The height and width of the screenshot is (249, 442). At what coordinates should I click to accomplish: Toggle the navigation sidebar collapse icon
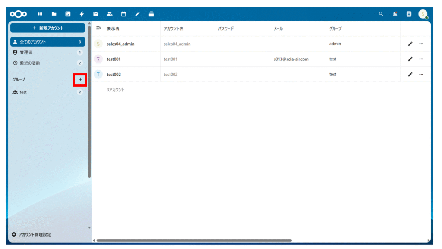coord(98,28)
